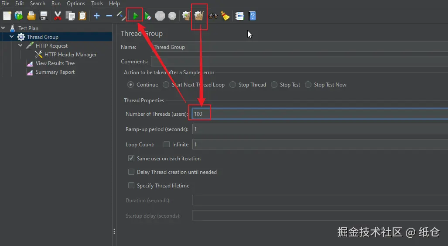Open the Search menu
The image size is (448, 246).
coord(38,3)
